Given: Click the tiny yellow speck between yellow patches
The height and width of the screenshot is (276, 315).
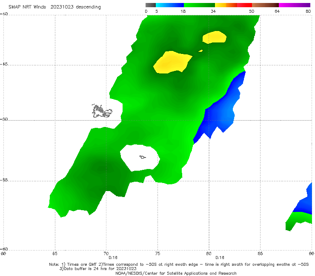Looking at the screenshot, I should [200, 51].
